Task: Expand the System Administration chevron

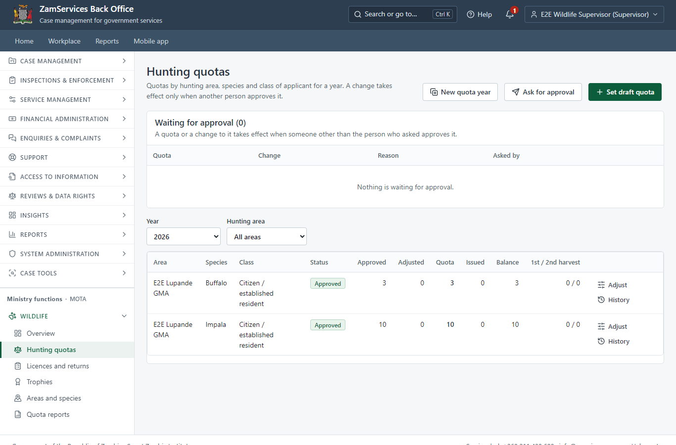Action: click(x=124, y=254)
